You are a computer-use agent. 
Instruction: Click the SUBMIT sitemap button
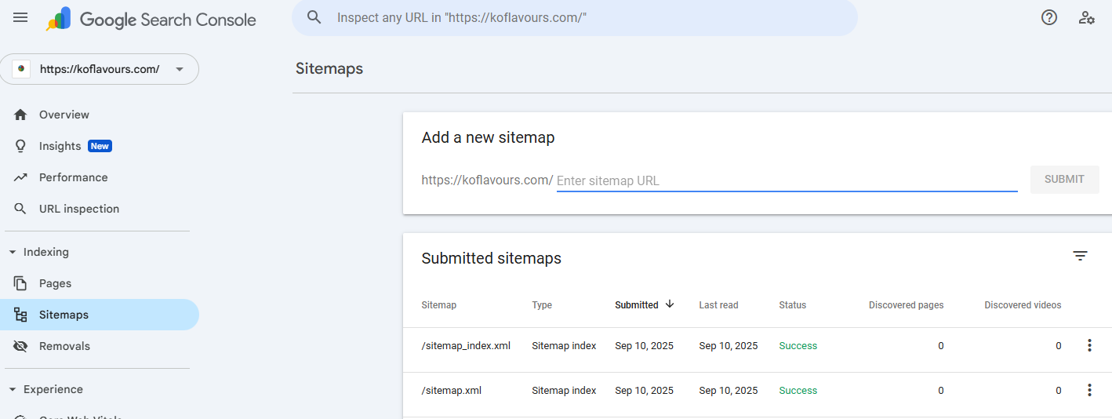1064,180
